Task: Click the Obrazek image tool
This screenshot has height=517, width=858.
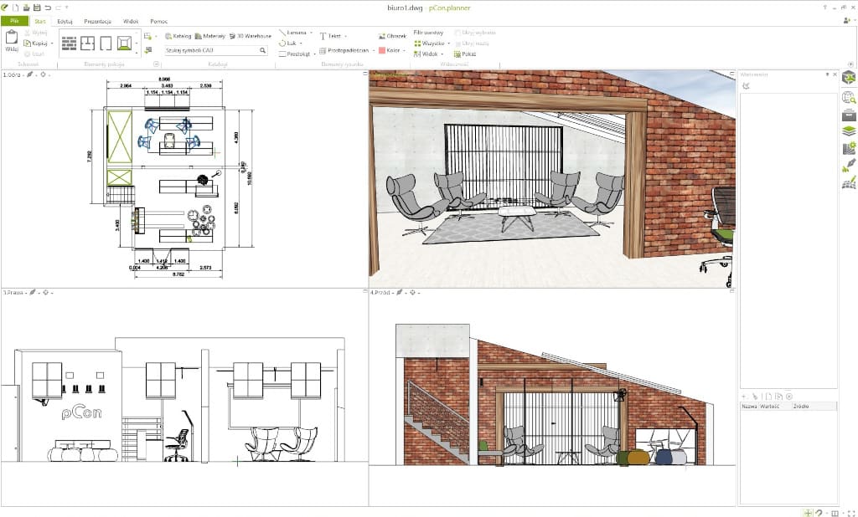Action: (x=392, y=36)
